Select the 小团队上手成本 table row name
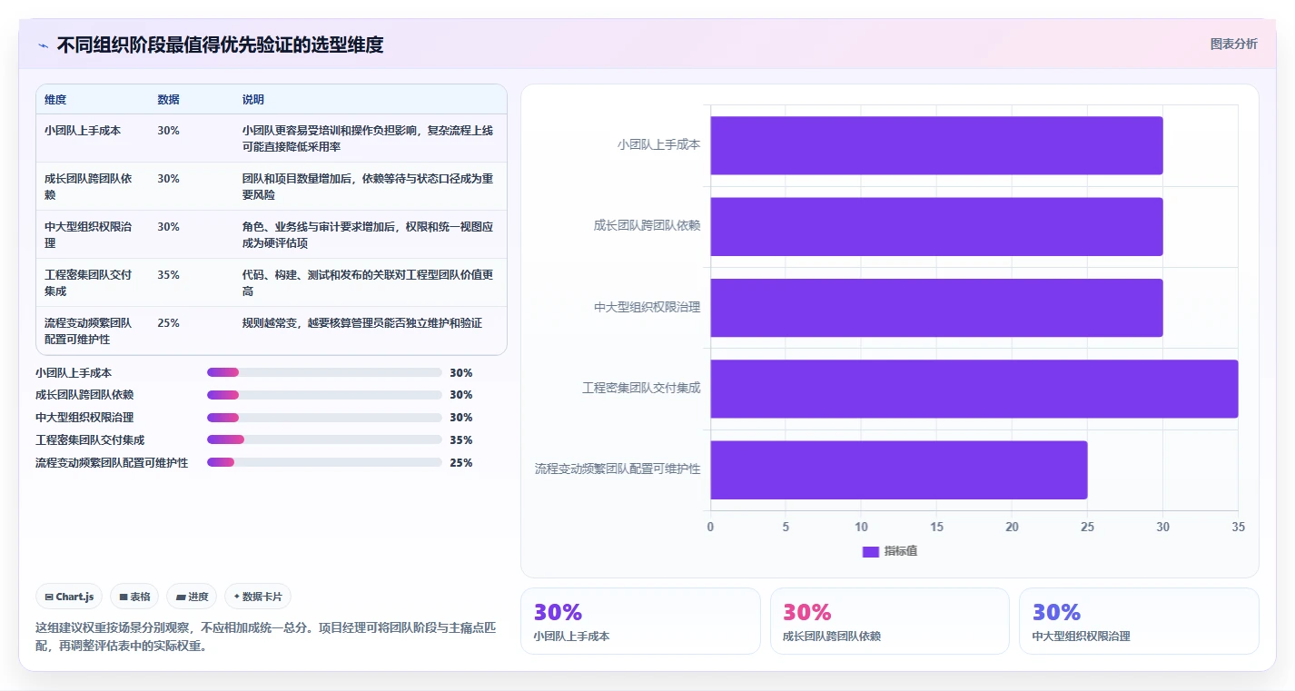 click(x=83, y=130)
